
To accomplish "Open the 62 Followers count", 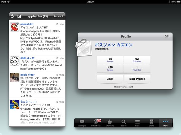I will pos(137,60).
